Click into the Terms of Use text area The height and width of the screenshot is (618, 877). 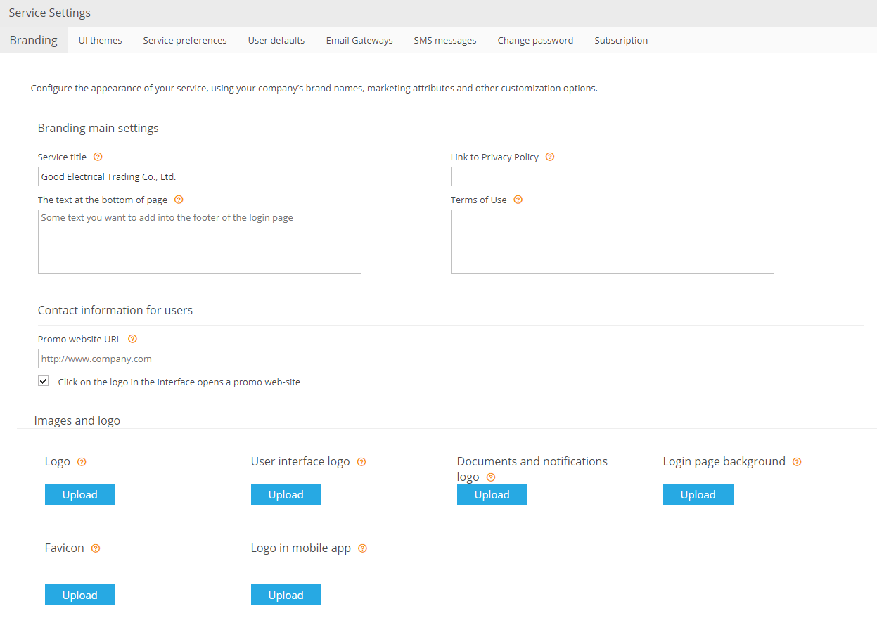point(613,242)
